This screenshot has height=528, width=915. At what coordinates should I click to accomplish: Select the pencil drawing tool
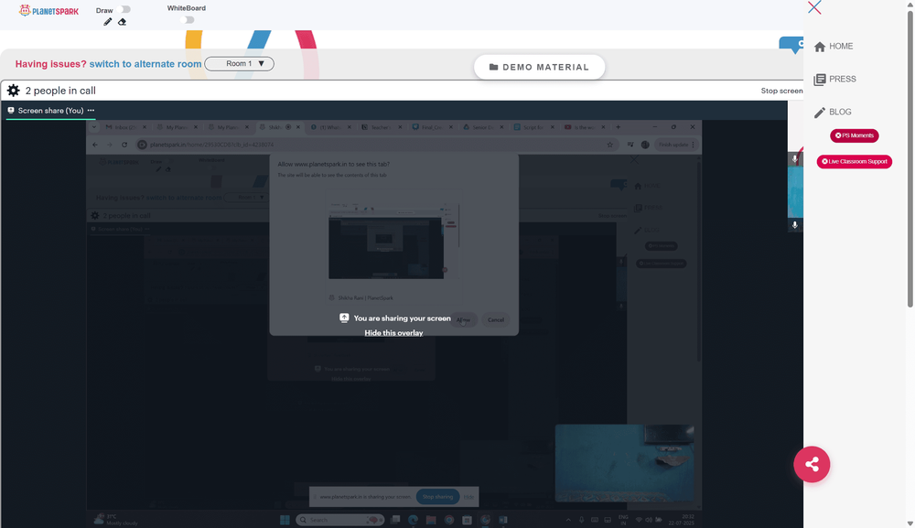107,22
